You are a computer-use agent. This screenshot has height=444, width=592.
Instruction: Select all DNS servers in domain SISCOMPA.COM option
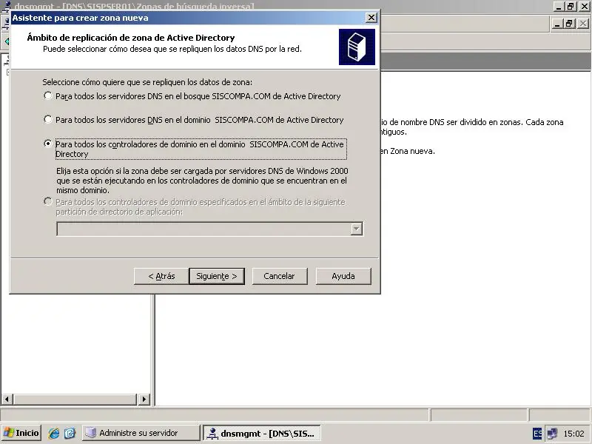47,120
